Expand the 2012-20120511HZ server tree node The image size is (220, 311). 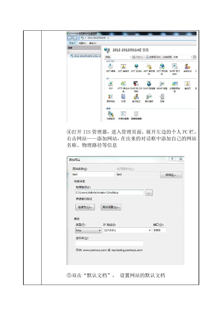tap(69, 56)
